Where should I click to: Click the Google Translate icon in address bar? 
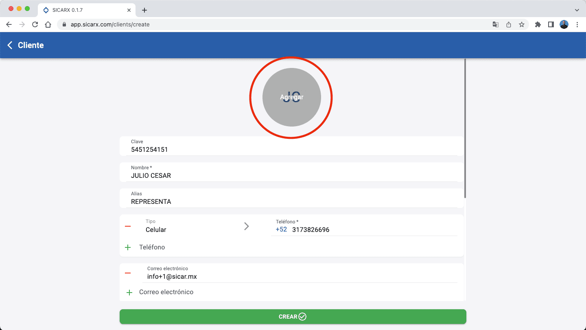495,24
